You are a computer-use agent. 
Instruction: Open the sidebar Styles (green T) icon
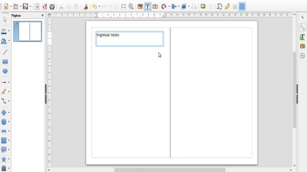[303, 37]
